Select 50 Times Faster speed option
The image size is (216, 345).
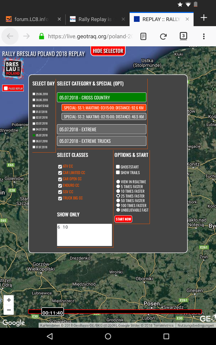point(118,201)
